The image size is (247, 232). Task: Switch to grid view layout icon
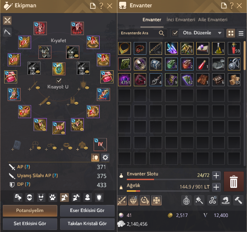pos(231,33)
